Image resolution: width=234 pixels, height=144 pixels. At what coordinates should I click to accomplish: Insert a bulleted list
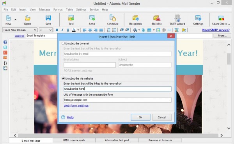pyautogui.click(x=114, y=30)
